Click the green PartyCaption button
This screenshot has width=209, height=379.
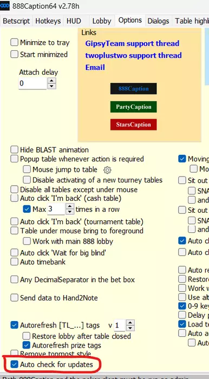pos(133,107)
